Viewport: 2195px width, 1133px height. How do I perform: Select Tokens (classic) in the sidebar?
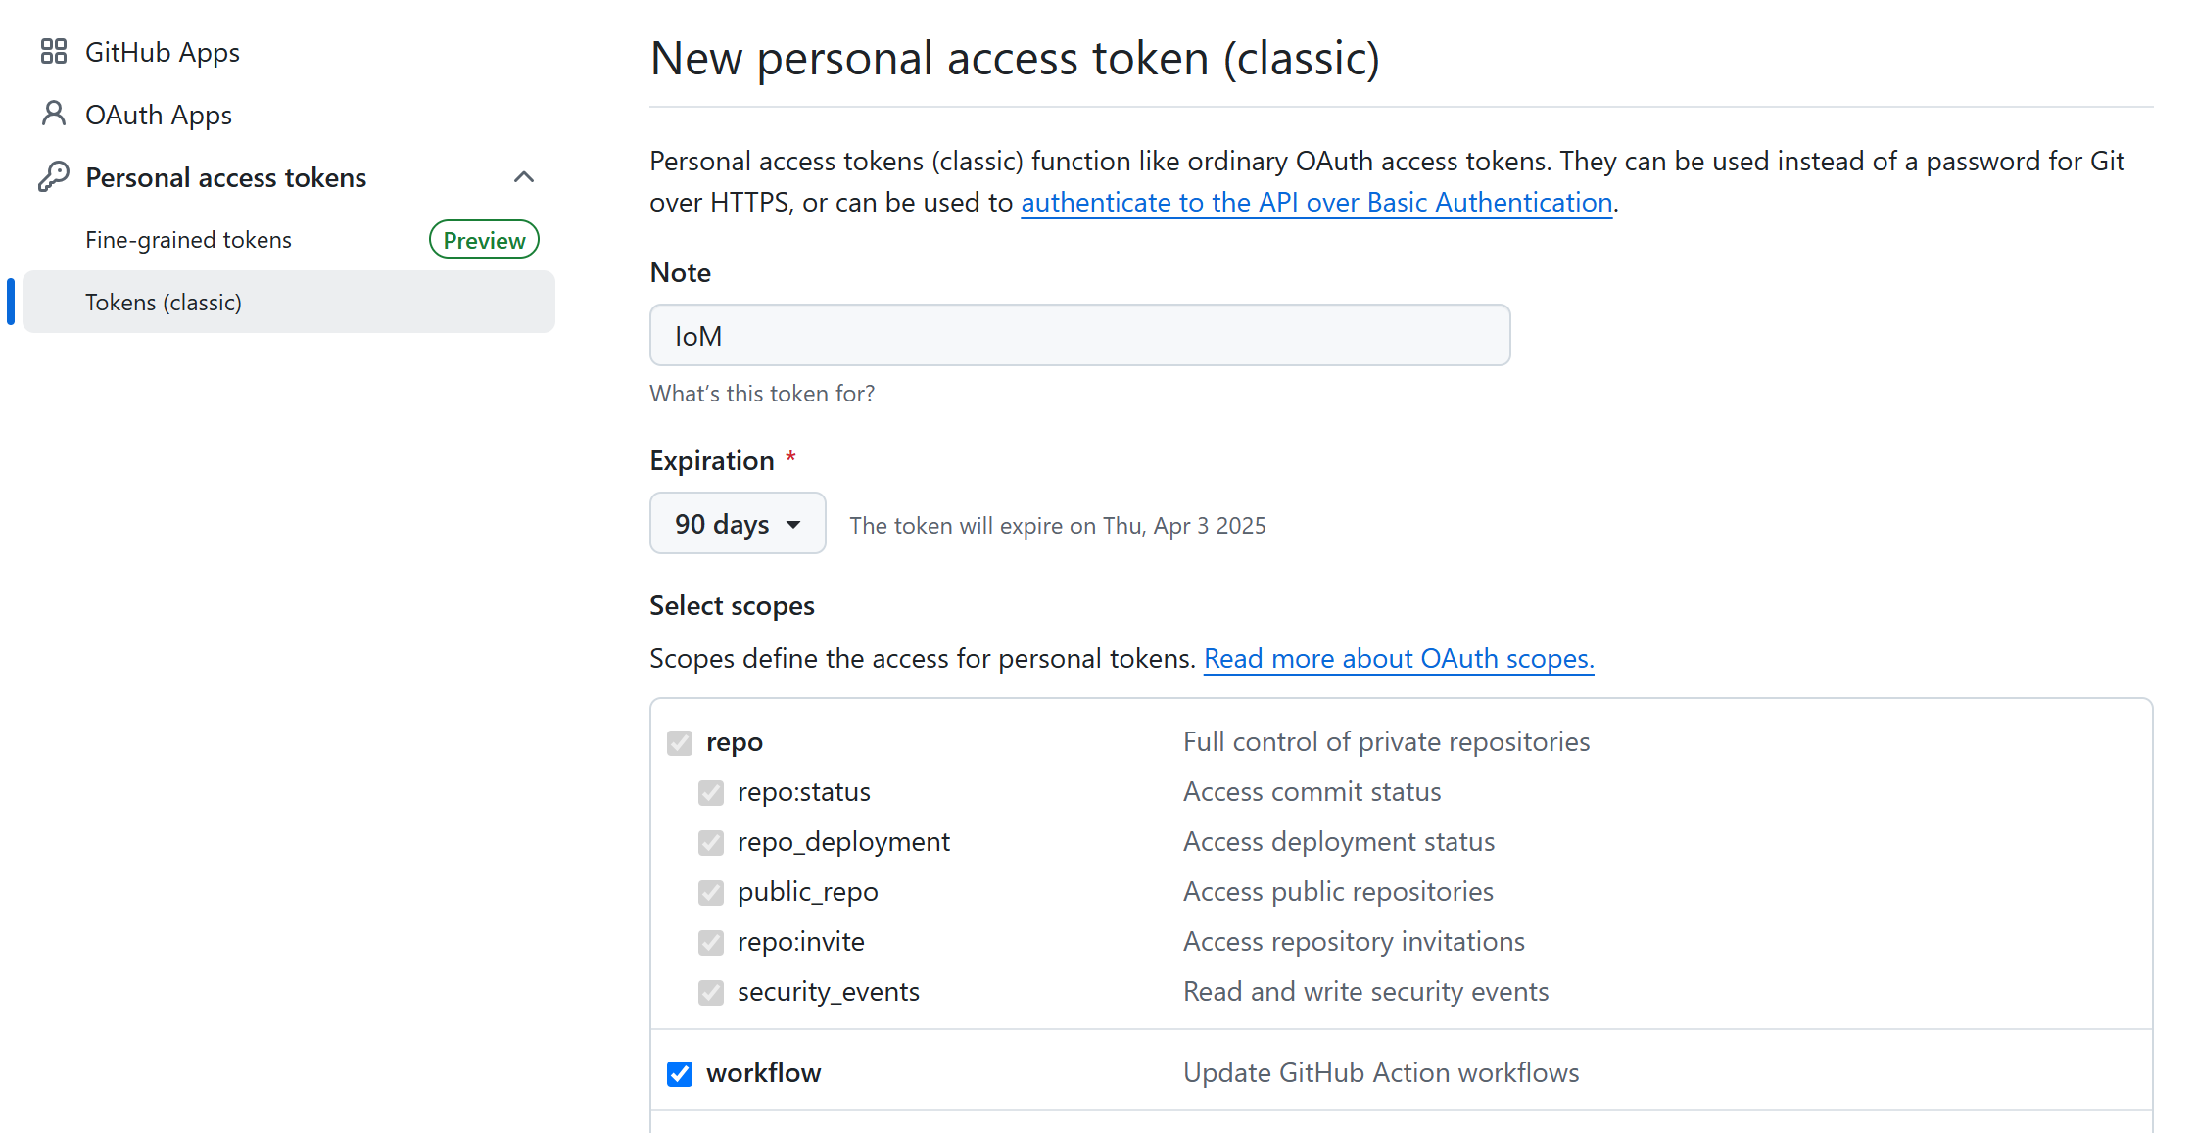coord(164,303)
